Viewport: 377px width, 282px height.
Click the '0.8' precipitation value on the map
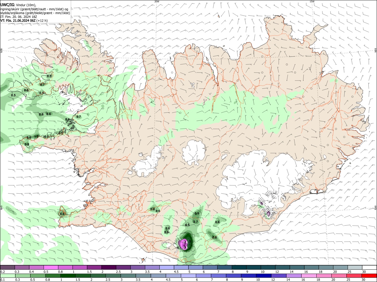point(214,237)
